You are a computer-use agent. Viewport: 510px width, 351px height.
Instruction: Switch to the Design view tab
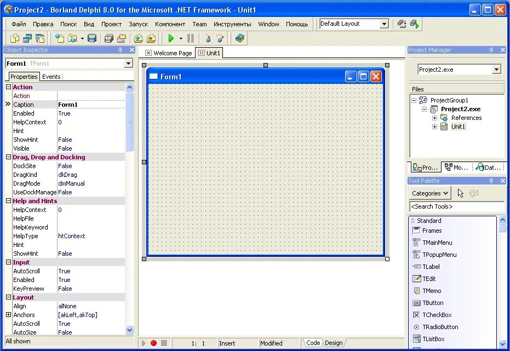pos(334,343)
